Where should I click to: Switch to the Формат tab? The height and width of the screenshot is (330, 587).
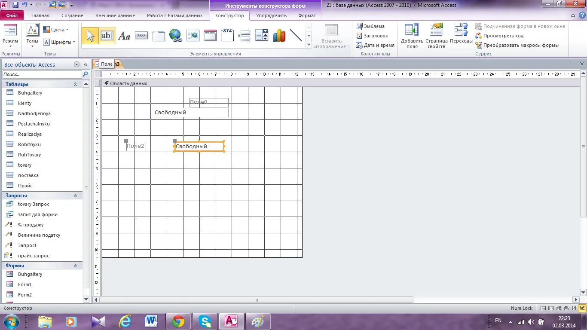point(307,15)
